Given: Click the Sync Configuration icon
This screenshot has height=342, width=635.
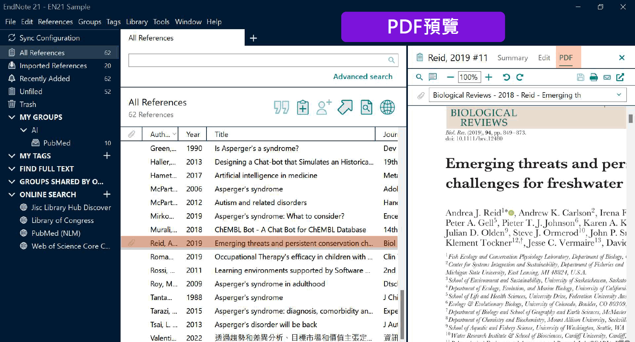Looking at the screenshot, I should coord(12,38).
